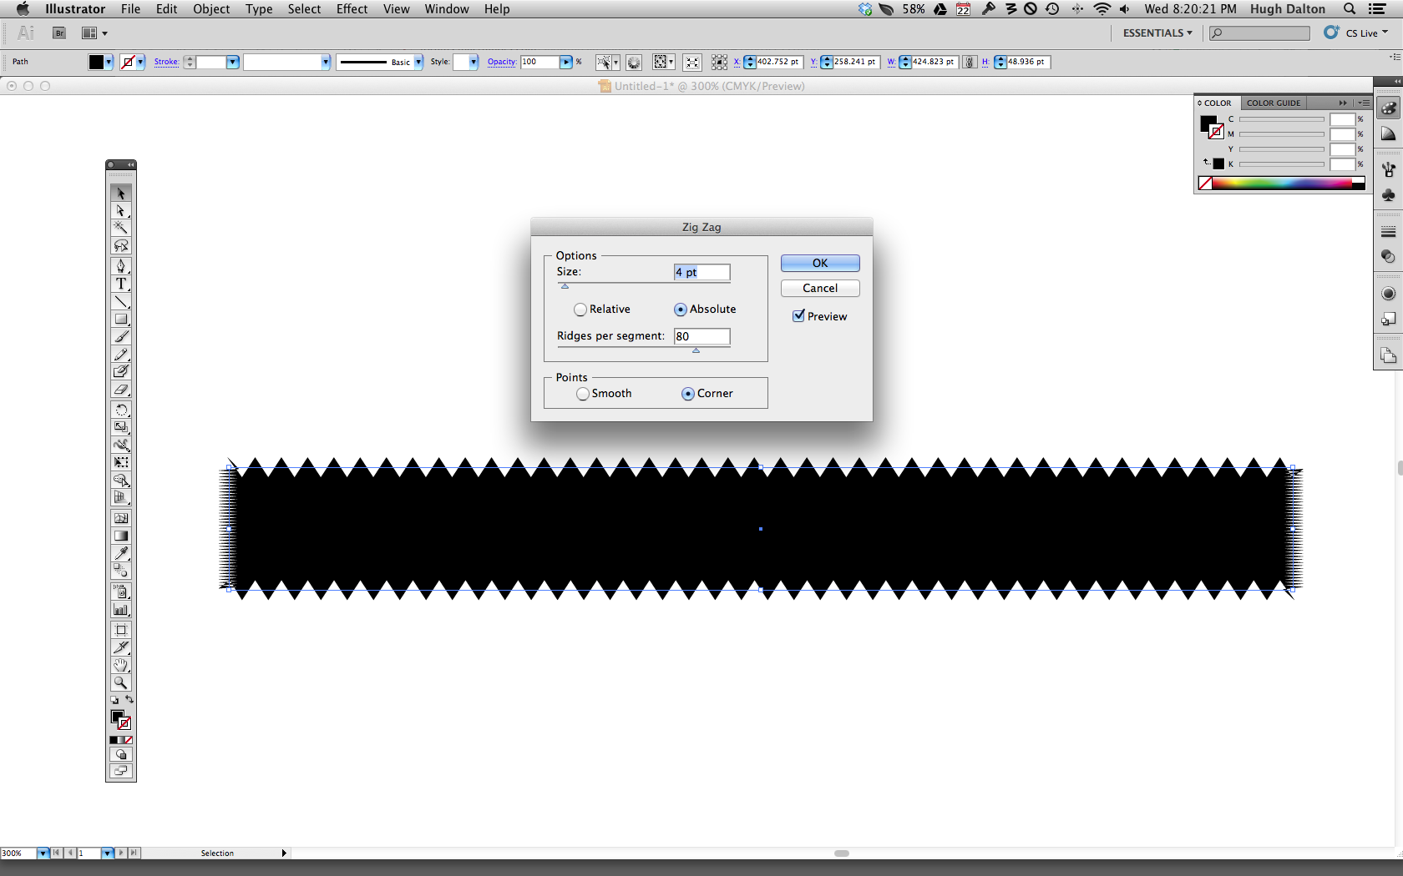Select the Selection tool arrow
This screenshot has width=1403, height=876.
121,194
